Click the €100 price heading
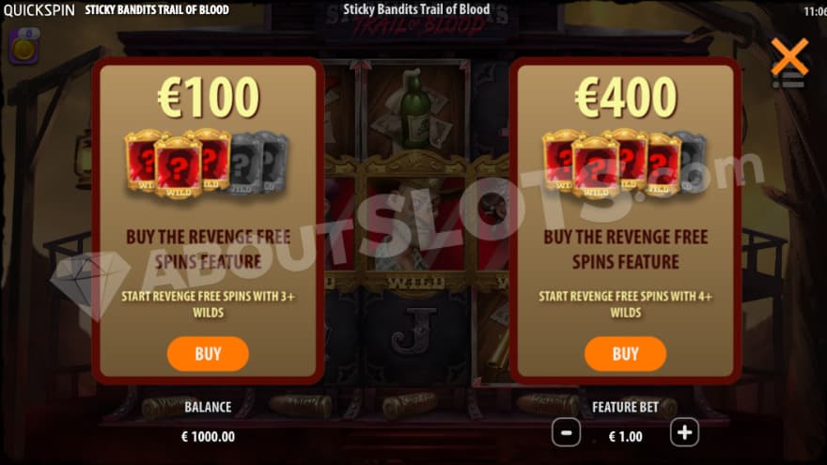 point(209,97)
